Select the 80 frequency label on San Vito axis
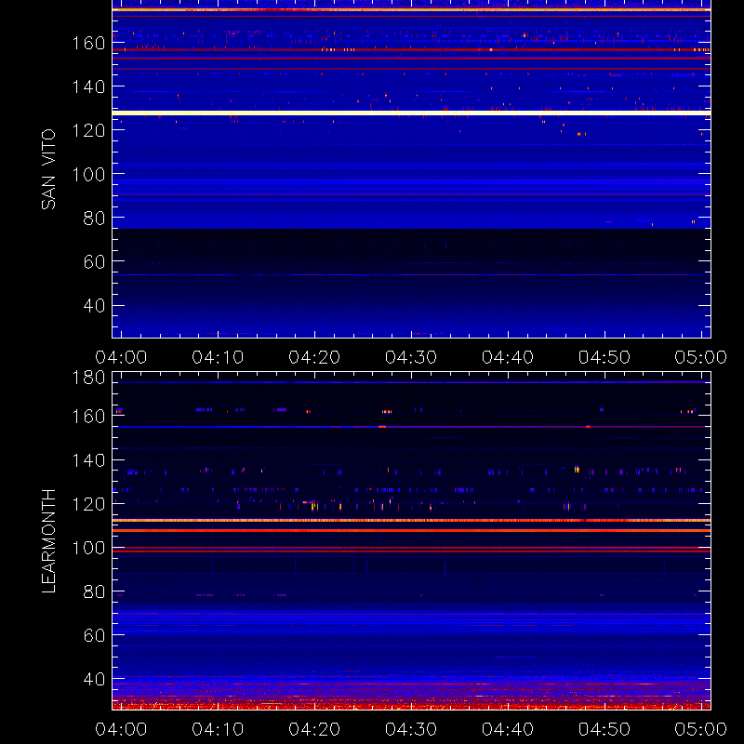The image size is (744, 744). click(94, 218)
